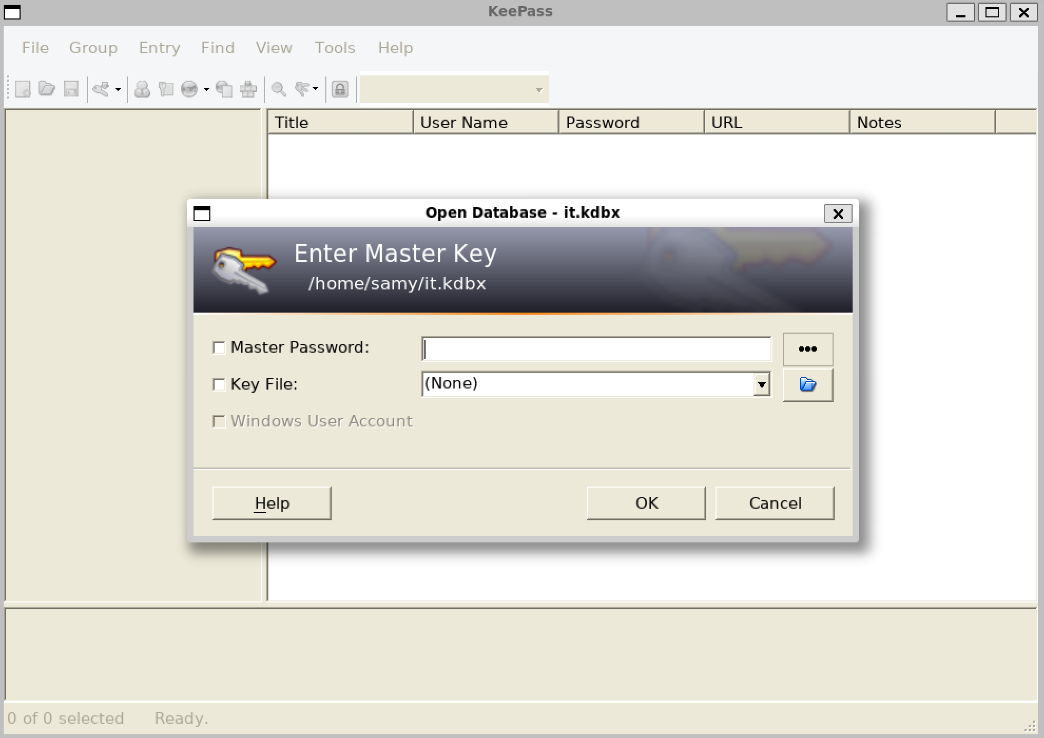Click the Find magnifier toolbar icon
Viewport: 1044px width, 738px height.
[279, 89]
